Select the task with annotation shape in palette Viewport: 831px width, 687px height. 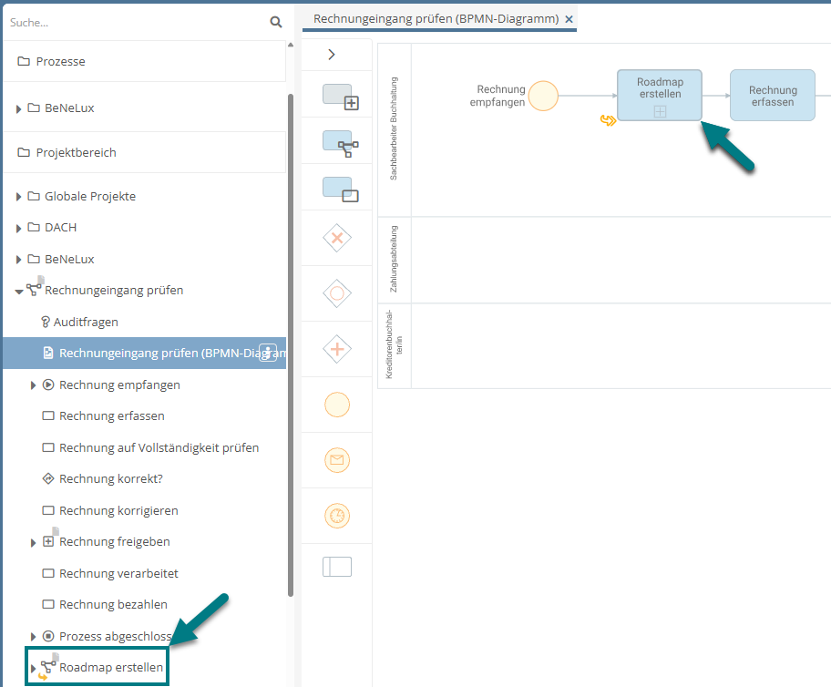(x=340, y=190)
